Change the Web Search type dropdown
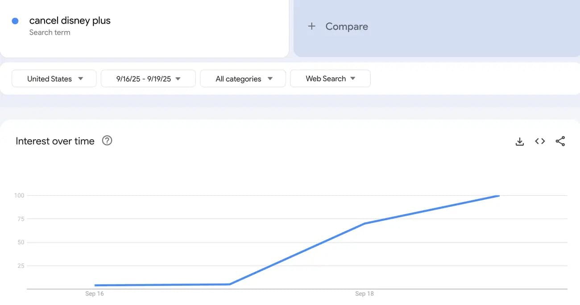This screenshot has height=305, width=580. click(330, 78)
